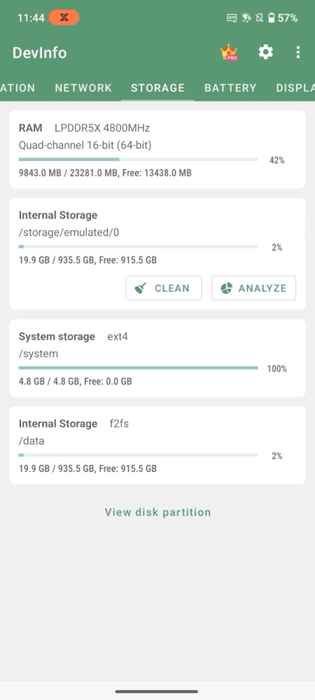Screen dimensions: 315x700
Task: Open the PRO crown upgrade icon
Action: pyautogui.click(x=229, y=52)
